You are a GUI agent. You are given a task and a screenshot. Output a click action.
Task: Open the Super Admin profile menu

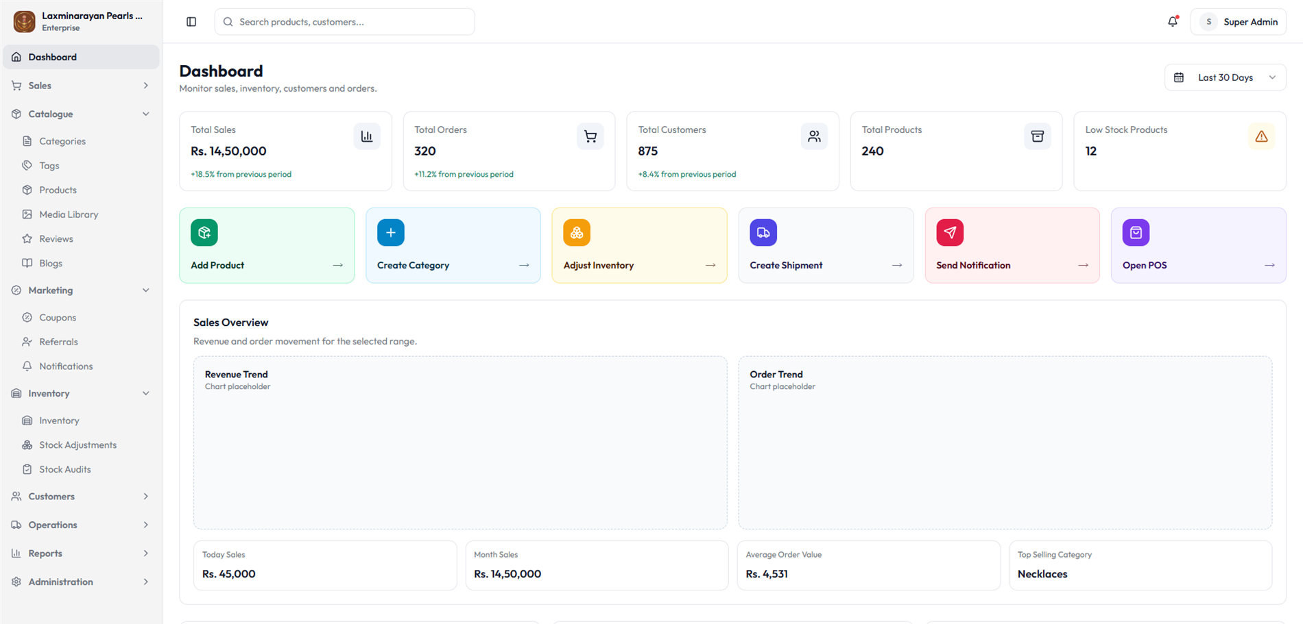(1239, 22)
